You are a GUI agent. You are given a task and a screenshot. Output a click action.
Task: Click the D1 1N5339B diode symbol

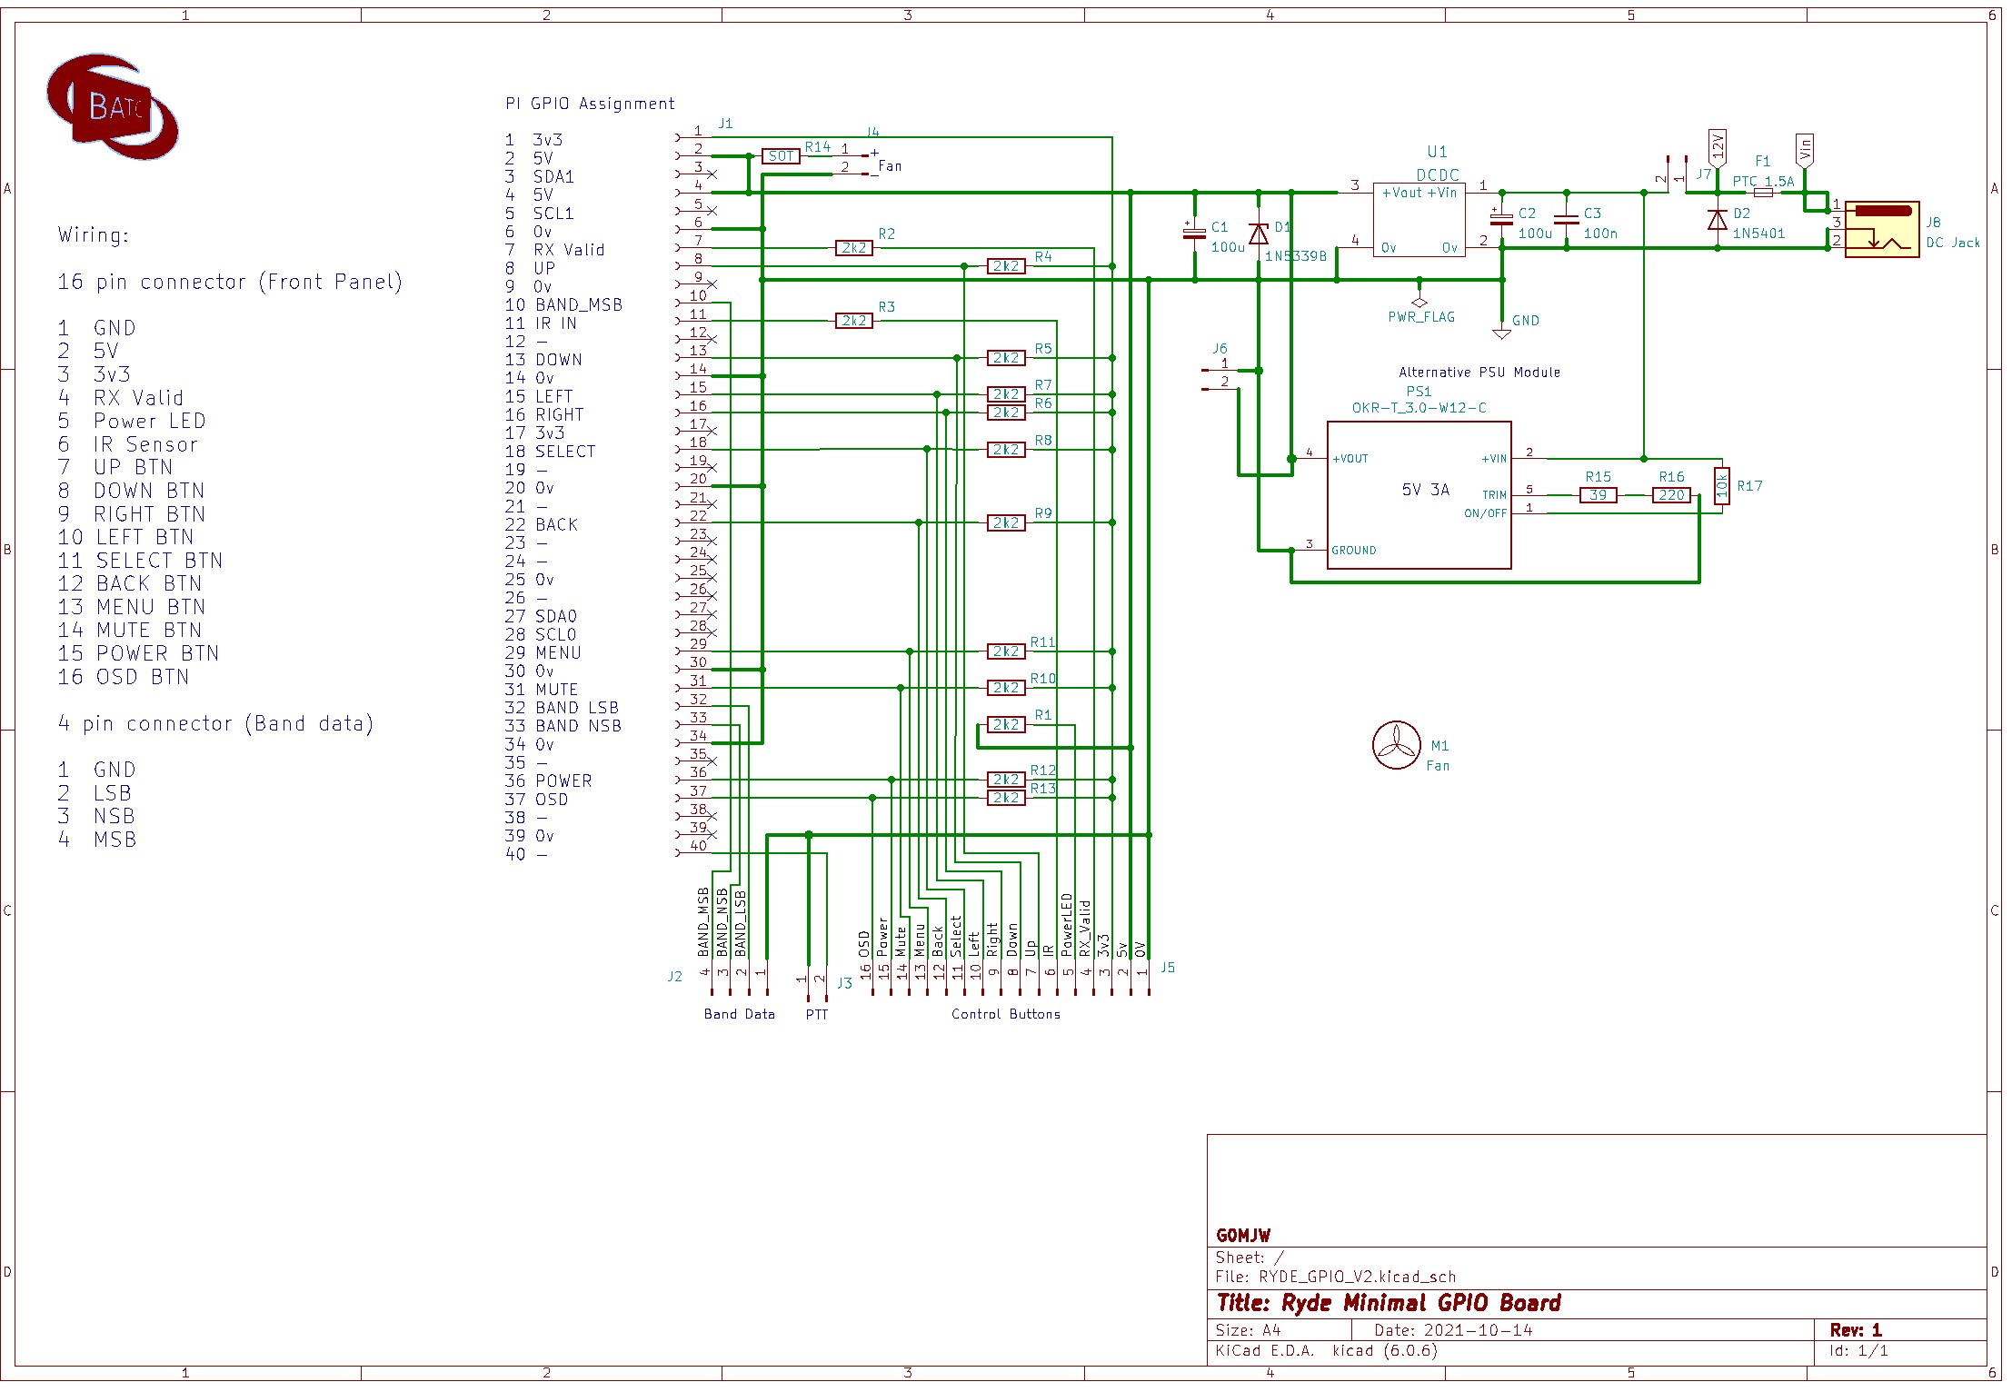click(x=1259, y=234)
